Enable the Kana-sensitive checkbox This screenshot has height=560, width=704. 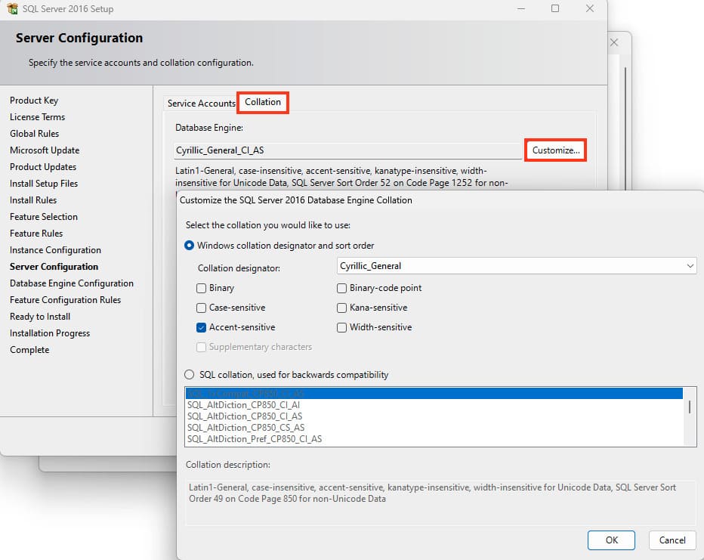coord(342,308)
